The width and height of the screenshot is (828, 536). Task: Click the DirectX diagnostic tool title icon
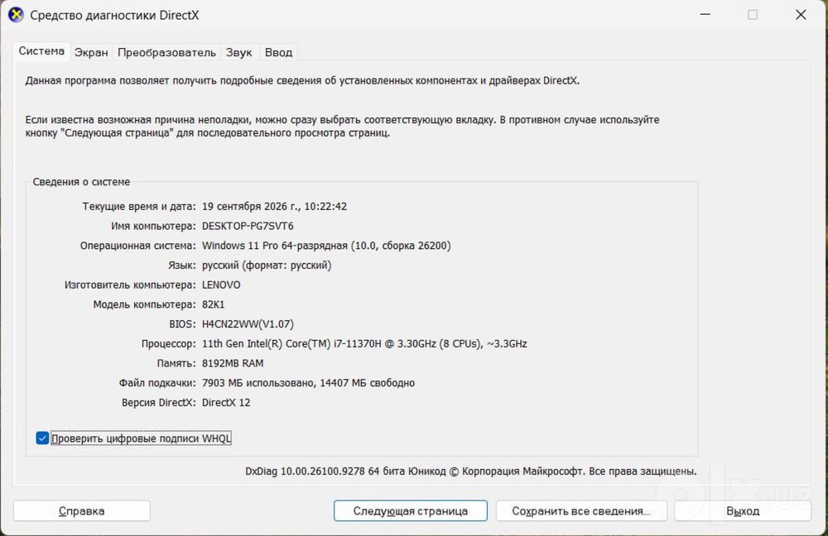pos(16,15)
